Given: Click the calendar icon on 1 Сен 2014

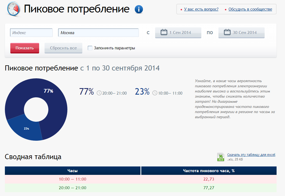Looking at the screenshot, I should [165, 32].
